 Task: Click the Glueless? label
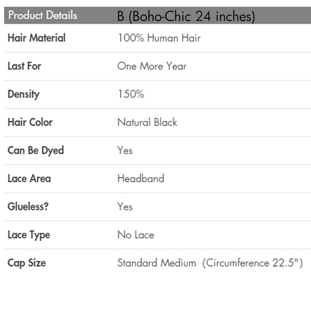[28, 207]
